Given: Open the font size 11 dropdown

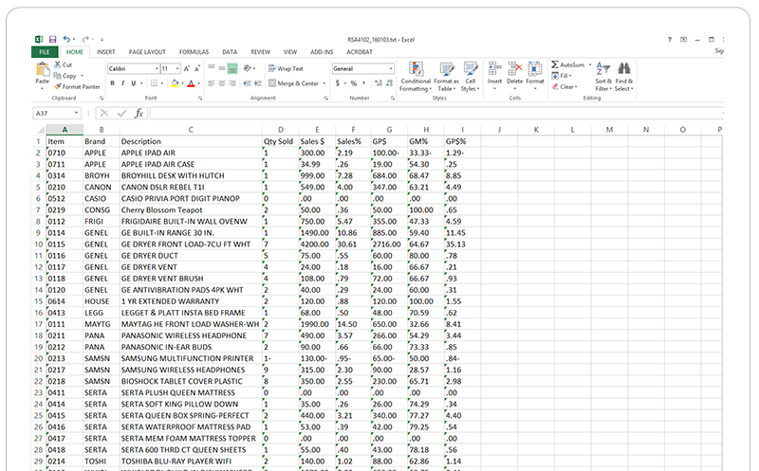Looking at the screenshot, I should (x=177, y=68).
